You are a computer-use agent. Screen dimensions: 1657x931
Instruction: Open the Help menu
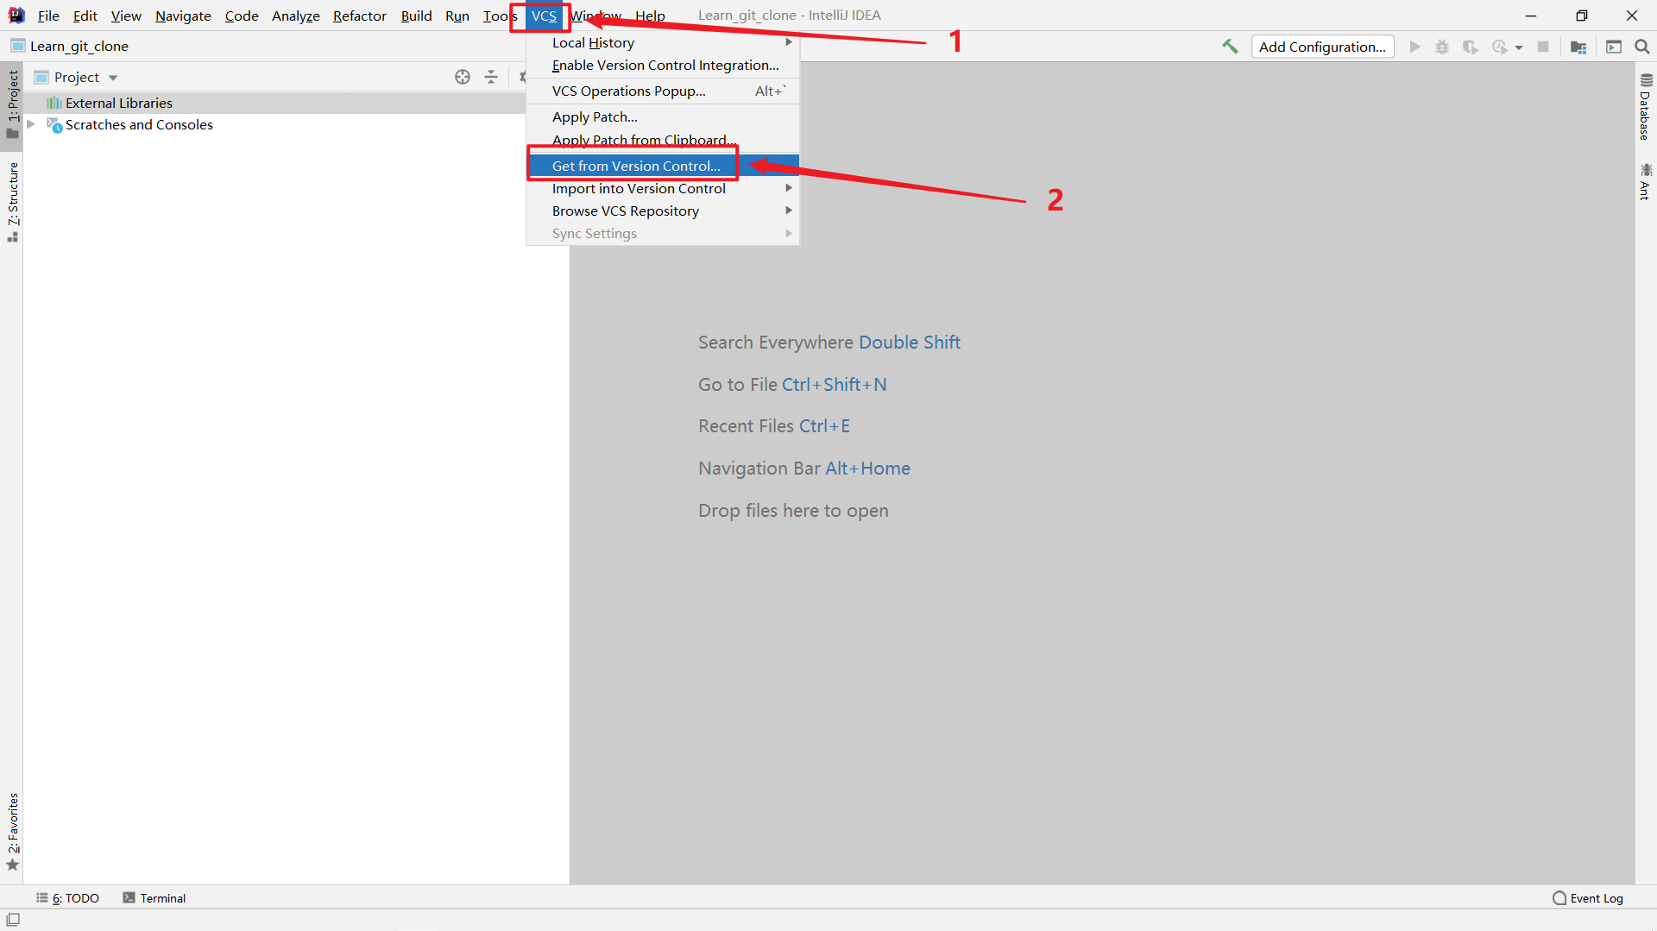point(650,16)
